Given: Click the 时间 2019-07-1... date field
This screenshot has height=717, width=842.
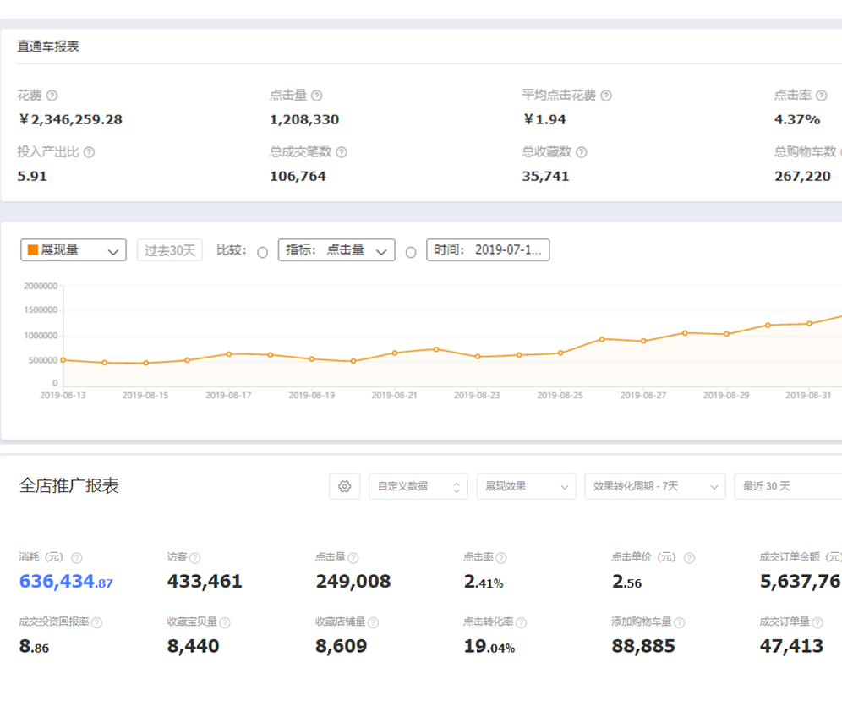Looking at the screenshot, I should (488, 250).
